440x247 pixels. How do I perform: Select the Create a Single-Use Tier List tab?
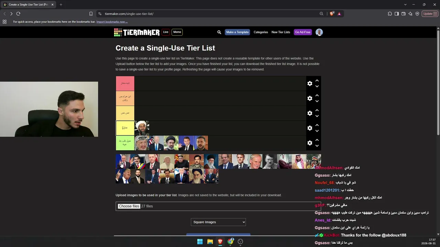coord(28,4)
